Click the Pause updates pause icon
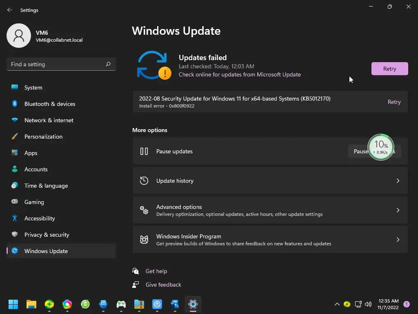This screenshot has height=314, width=418. coord(144,151)
